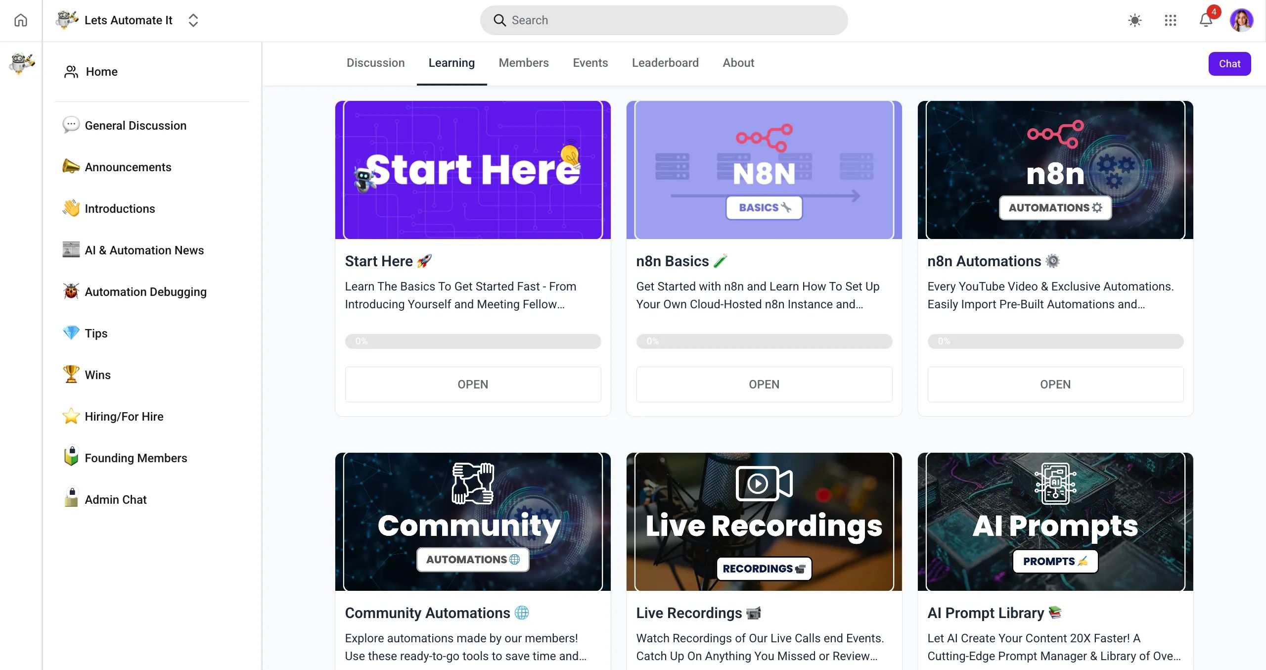
Task: Click the Hiring/For Hire star icon
Action: click(x=71, y=416)
